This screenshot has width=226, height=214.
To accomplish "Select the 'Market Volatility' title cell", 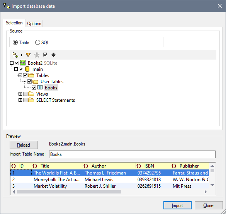I will pyautogui.click(x=57, y=186).
